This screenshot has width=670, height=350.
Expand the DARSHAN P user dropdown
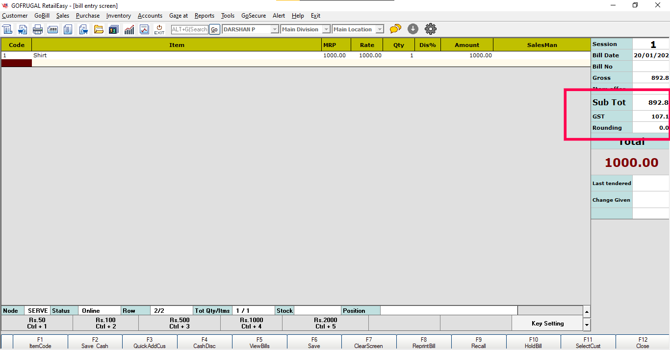click(x=275, y=29)
